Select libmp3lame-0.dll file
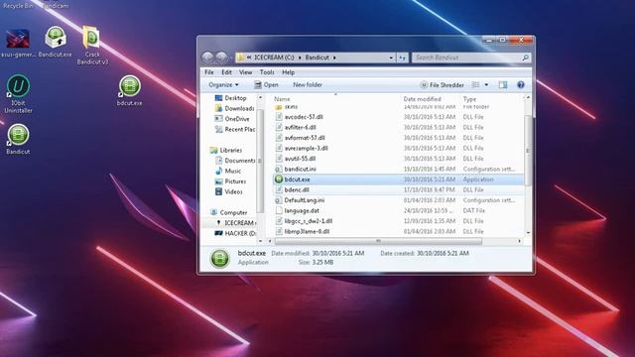The width and height of the screenshot is (635, 357). tap(307, 231)
